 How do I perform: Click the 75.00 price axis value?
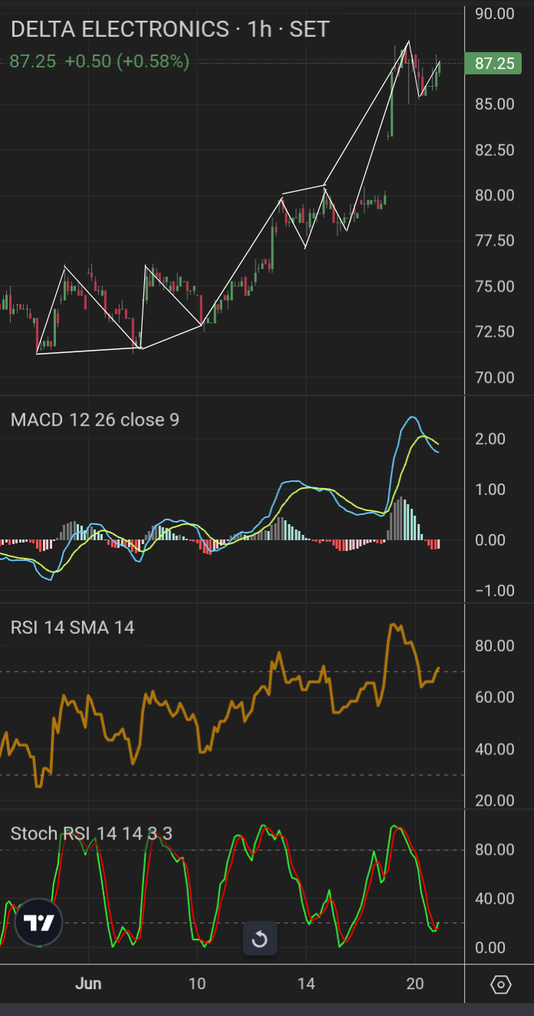pos(494,286)
